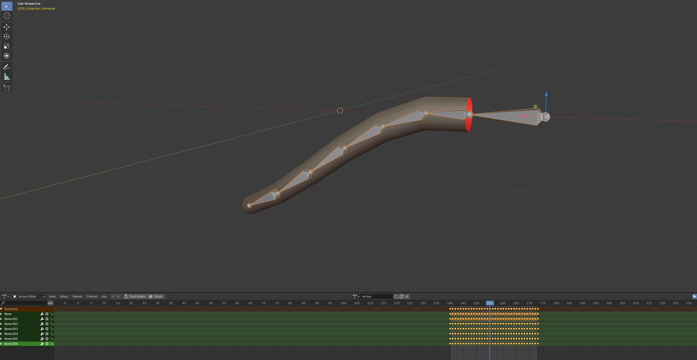Click the selection filter arrow at far right
Screen dimensions: 697x360
coord(695,297)
